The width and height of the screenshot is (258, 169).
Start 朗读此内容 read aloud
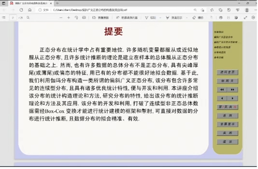pos(127,18)
